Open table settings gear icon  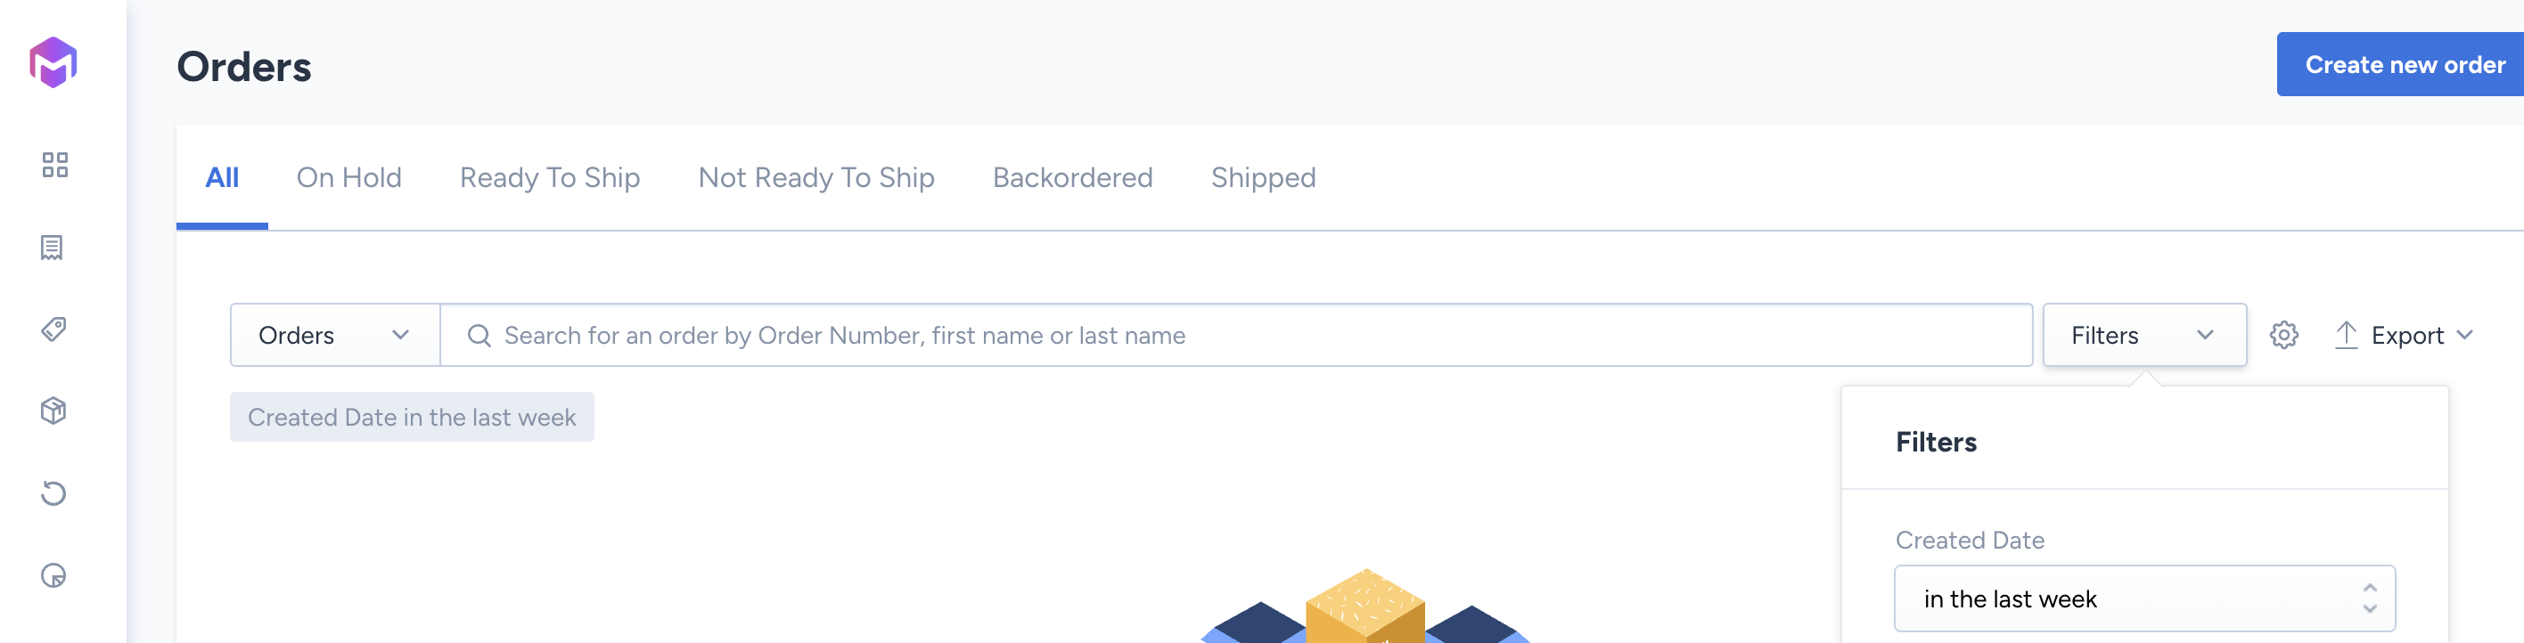[x=2284, y=335]
